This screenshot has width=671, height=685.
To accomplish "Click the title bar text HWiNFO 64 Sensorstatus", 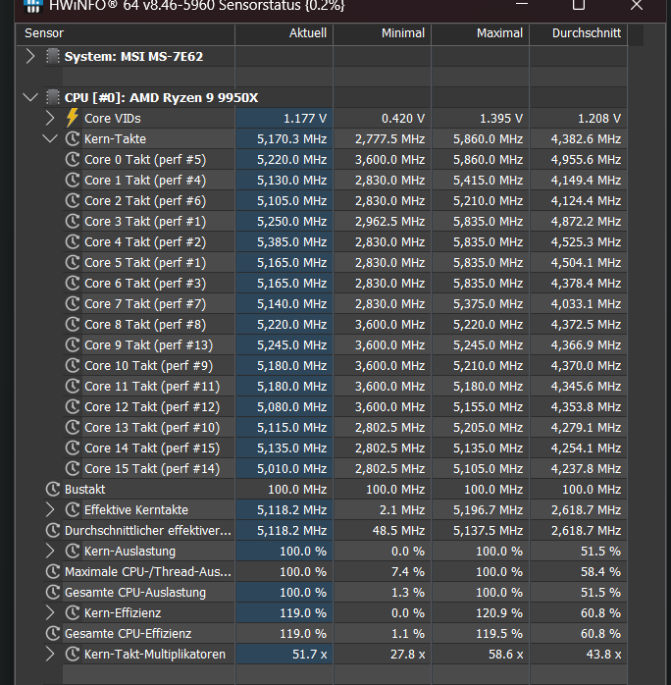I will [196, 6].
